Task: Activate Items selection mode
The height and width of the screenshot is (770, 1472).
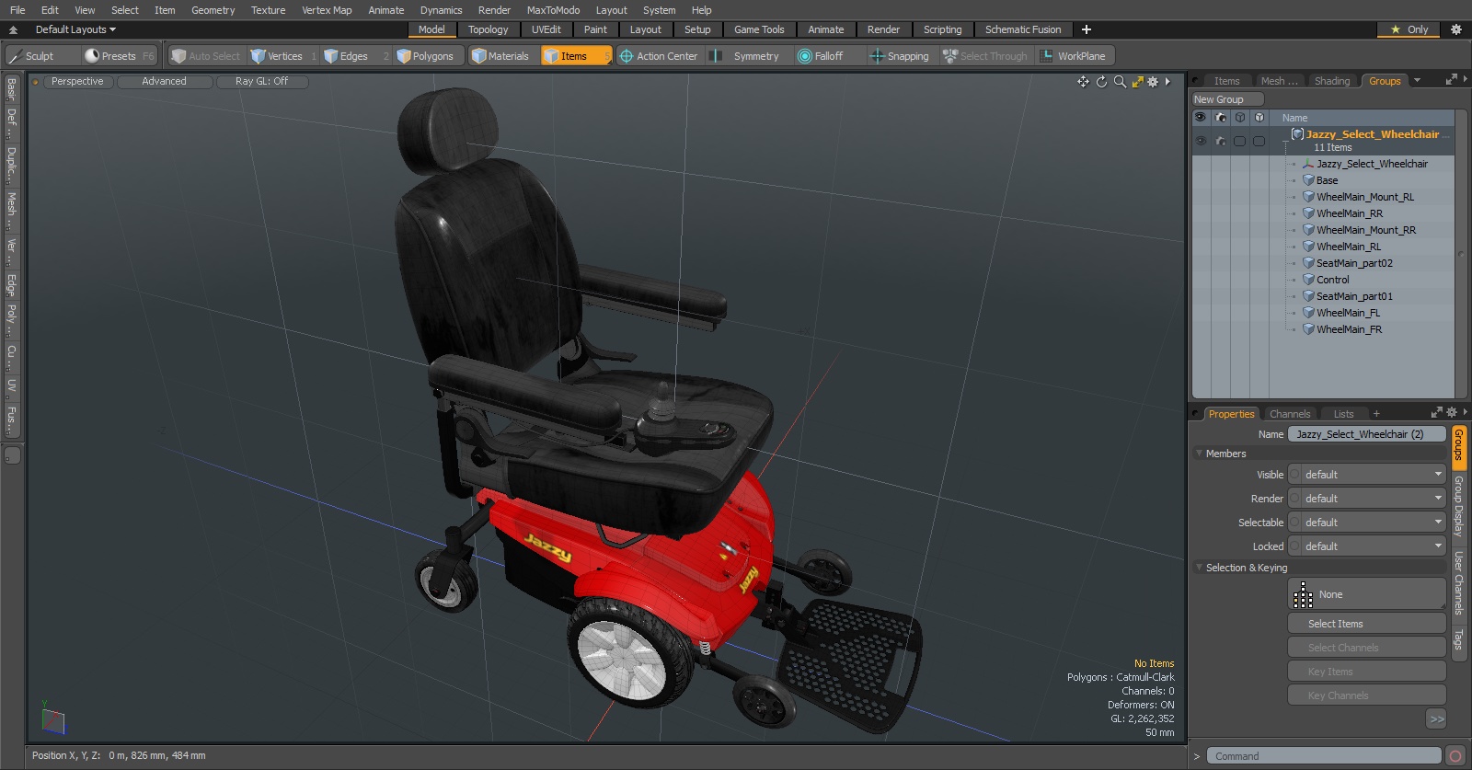Action: coord(576,56)
